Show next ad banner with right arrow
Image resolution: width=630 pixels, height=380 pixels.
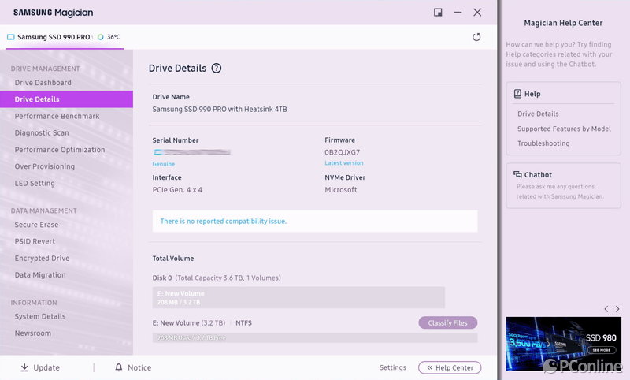click(x=617, y=309)
